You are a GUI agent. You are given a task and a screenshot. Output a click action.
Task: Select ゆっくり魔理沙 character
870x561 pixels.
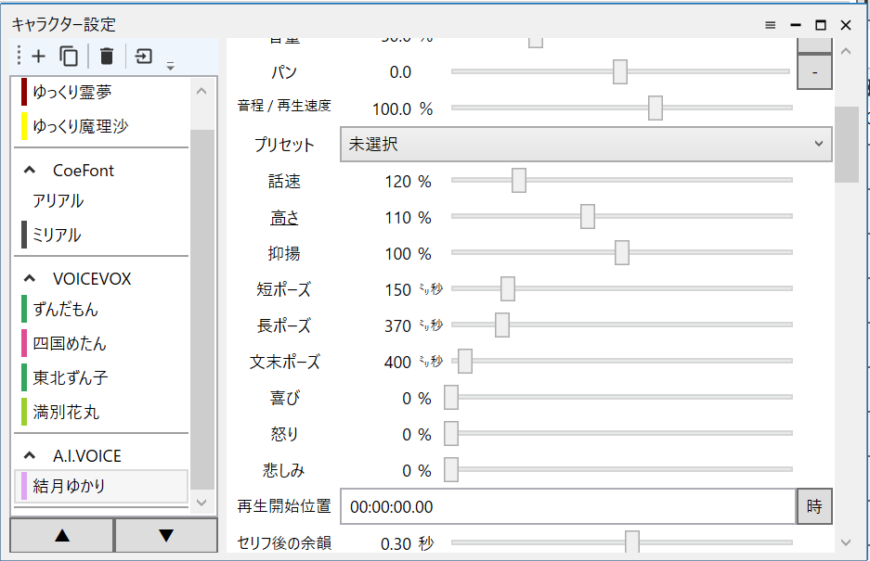[80, 127]
